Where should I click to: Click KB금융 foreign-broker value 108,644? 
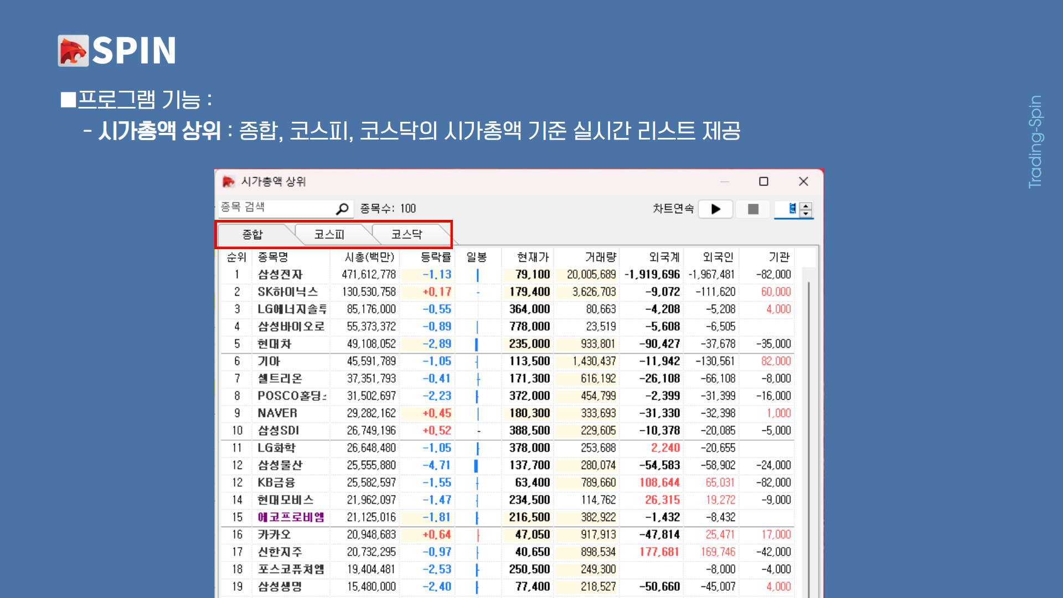click(x=659, y=483)
